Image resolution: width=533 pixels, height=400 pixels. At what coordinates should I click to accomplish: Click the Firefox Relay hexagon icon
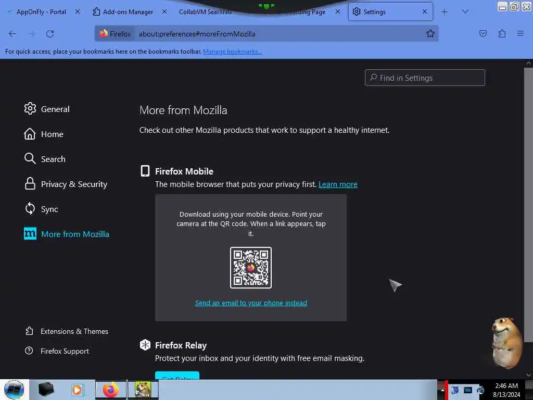[145, 345]
